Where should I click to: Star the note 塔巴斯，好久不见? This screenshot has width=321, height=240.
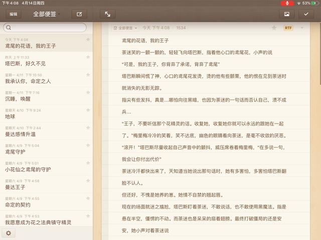pos(88,57)
